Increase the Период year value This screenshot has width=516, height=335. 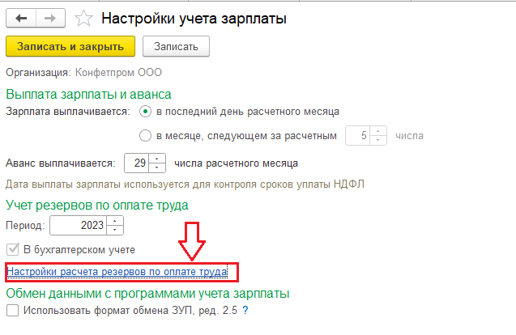click(115, 221)
